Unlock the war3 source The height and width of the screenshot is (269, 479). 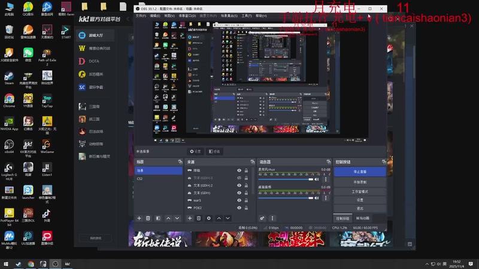click(246, 200)
